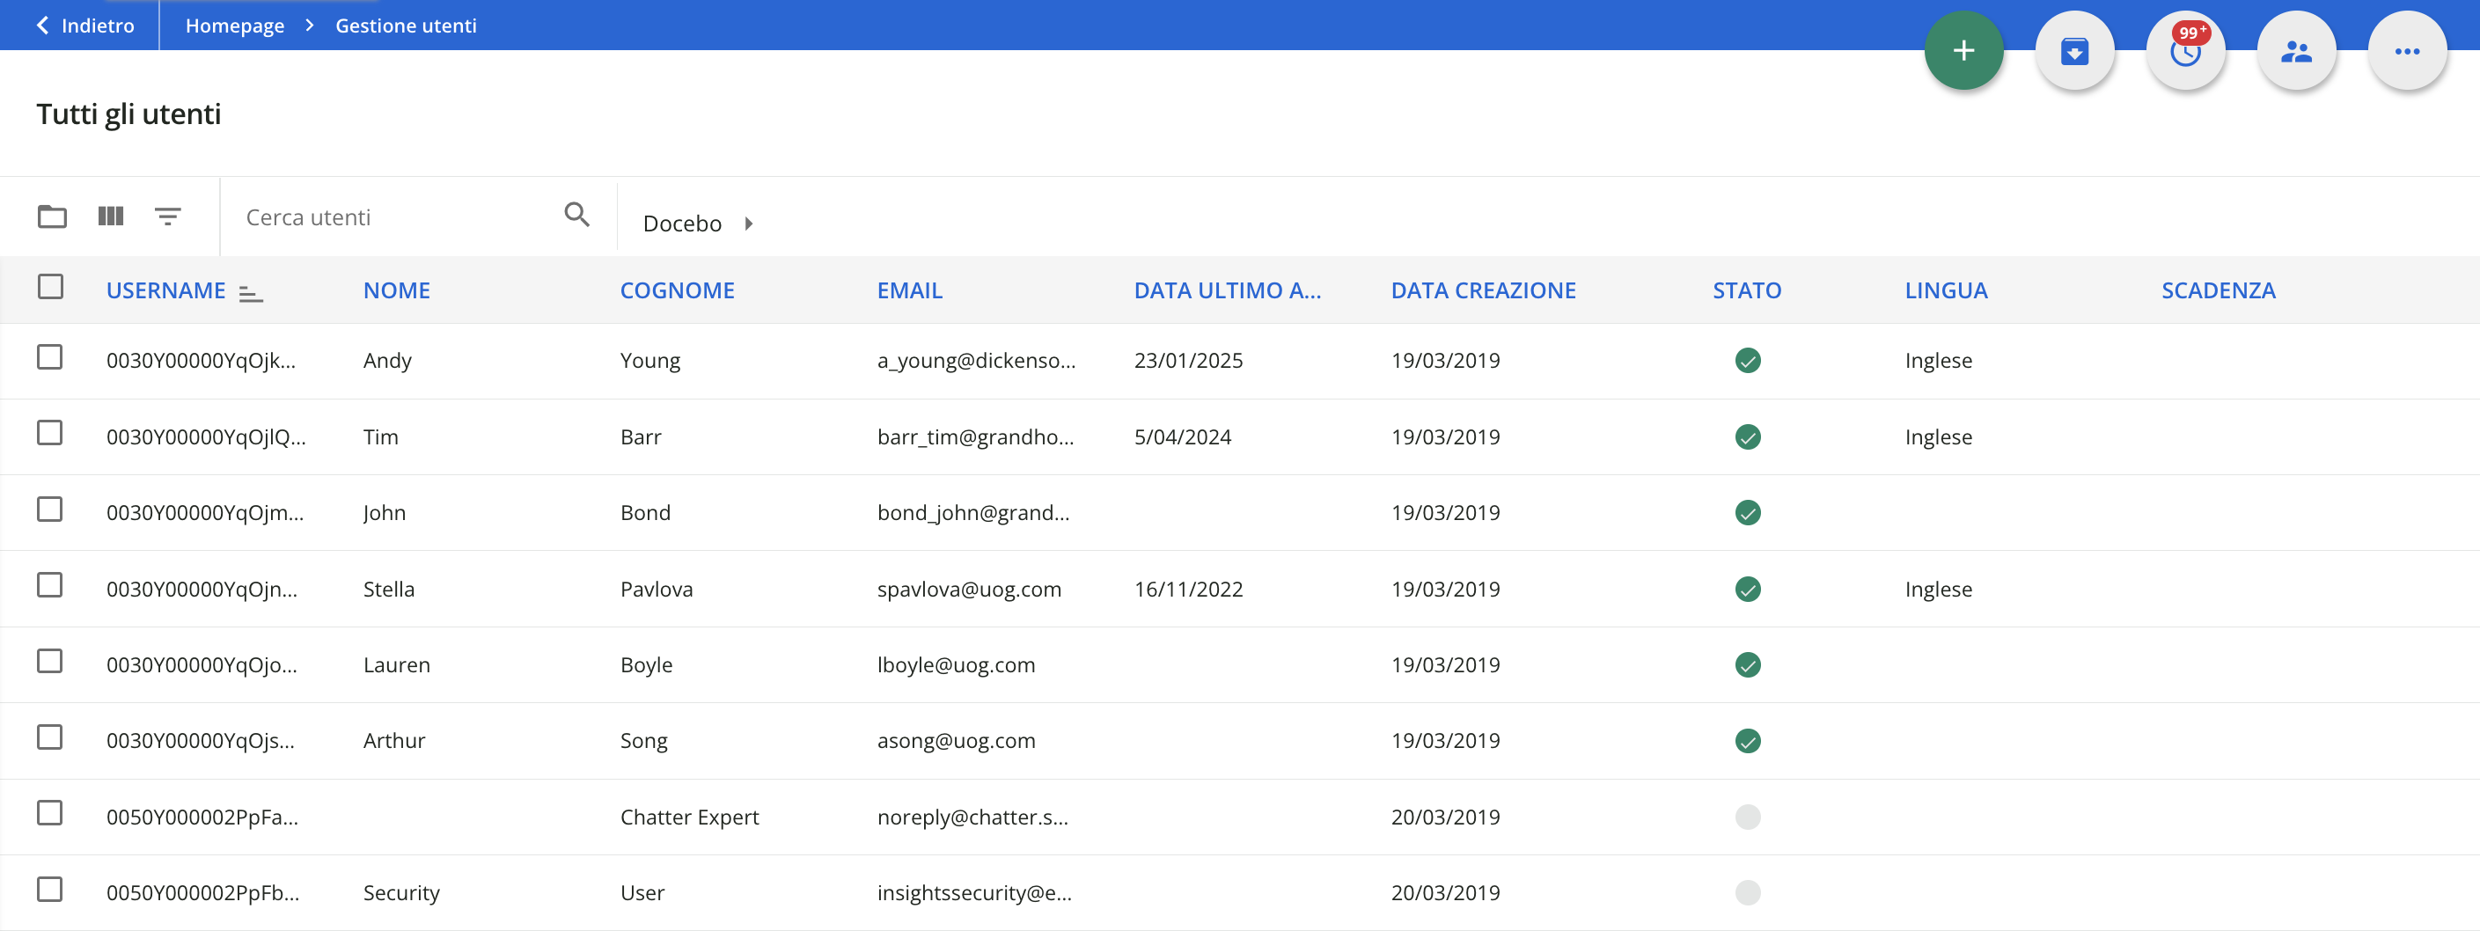2480x931 pixels.
Task: Select the checkbox for Lauren Boyle
Action: [x=50, y=662]
